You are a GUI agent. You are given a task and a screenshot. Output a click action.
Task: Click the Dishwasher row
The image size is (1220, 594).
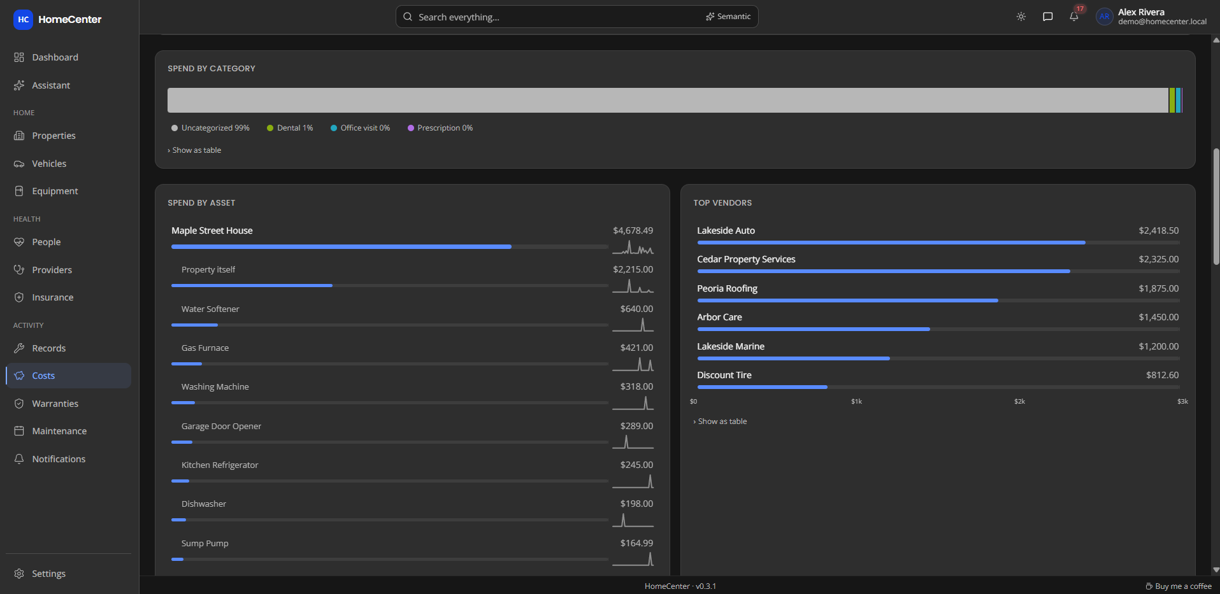click(412, 512)
